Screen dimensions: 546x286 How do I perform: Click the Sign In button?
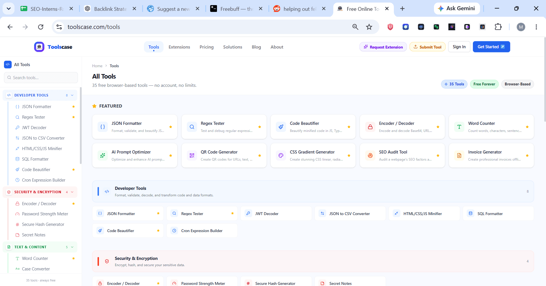459,47
